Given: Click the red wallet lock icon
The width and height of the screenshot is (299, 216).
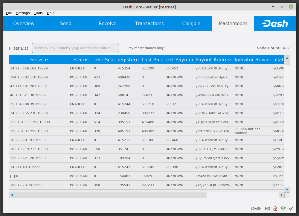Looking at the screenshot, I should [x=275, y=208].
